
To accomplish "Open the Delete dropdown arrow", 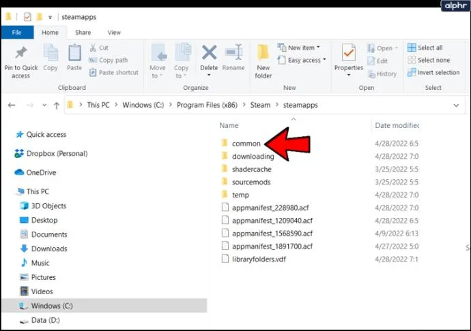I will coord(209,75).
